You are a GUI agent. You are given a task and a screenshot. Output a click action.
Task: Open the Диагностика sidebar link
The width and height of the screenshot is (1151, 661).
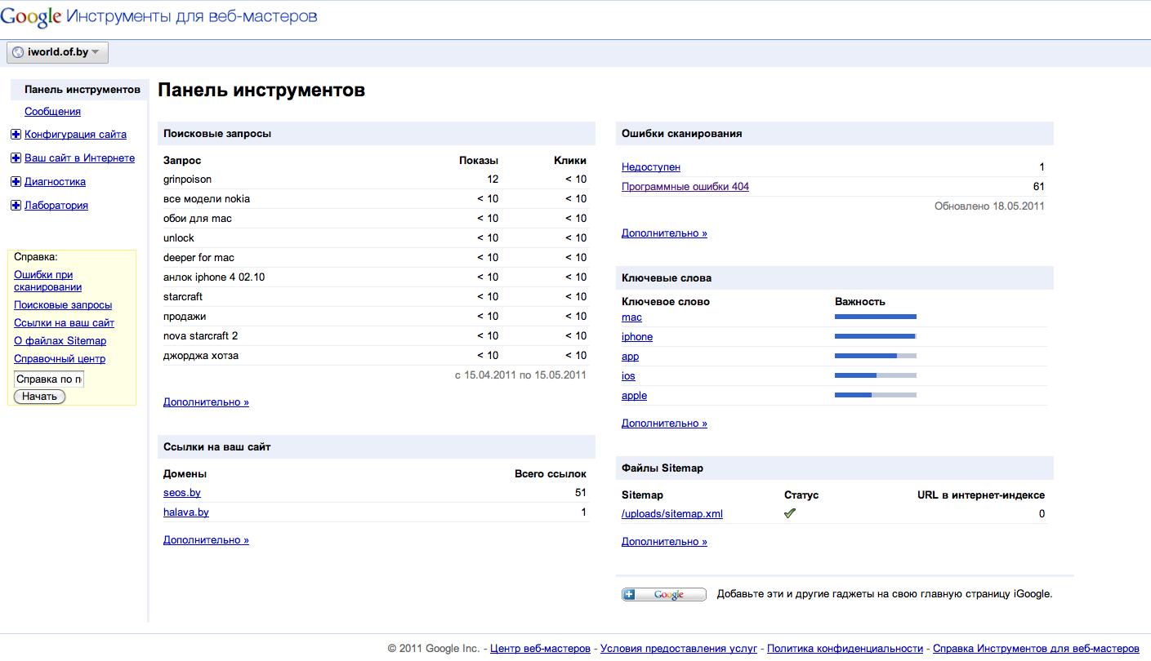pos(55,182)
